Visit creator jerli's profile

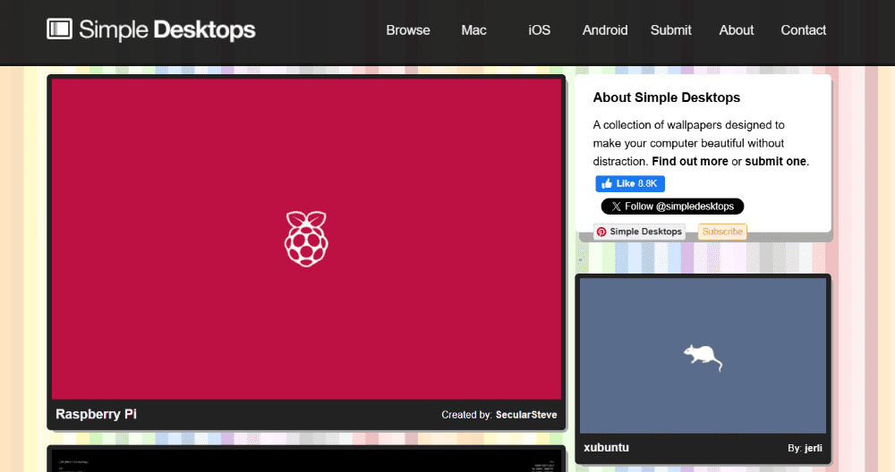click(814, 448)
